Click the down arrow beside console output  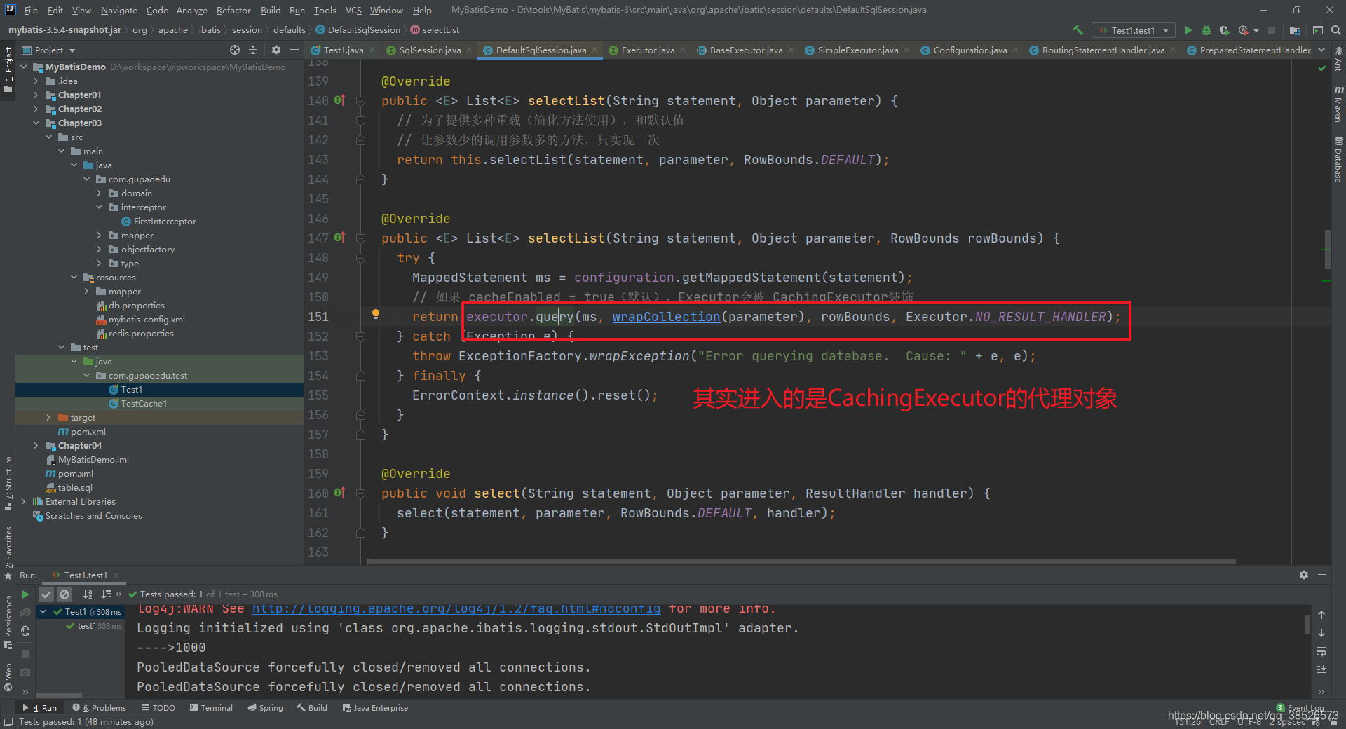point(1321,633)
